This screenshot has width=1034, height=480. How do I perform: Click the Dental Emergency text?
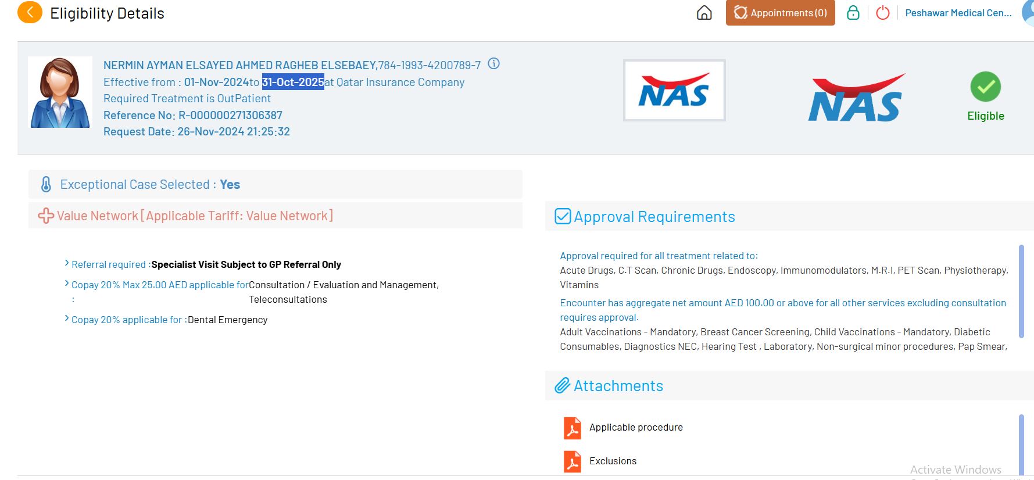(227, 320)
